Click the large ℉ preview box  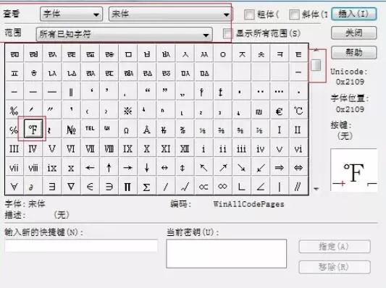point(353,170)
